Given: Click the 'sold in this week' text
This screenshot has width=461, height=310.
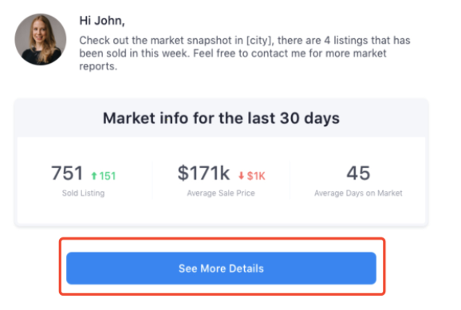Looking at the screenshot, I should coord(144,53).
